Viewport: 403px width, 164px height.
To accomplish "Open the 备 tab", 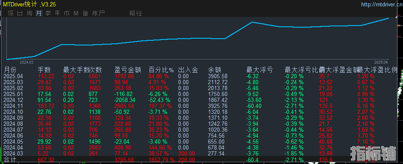I will (x=86, y=13).
